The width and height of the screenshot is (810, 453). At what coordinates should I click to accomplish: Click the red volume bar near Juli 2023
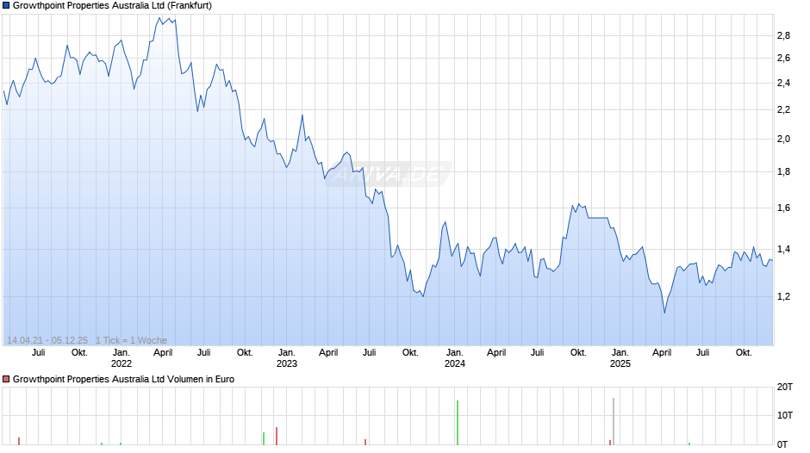(365, 442)
